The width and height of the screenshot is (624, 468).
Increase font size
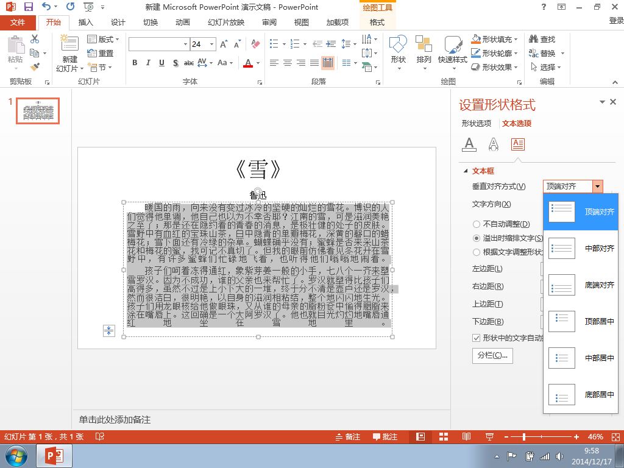(x=224, y=44)
